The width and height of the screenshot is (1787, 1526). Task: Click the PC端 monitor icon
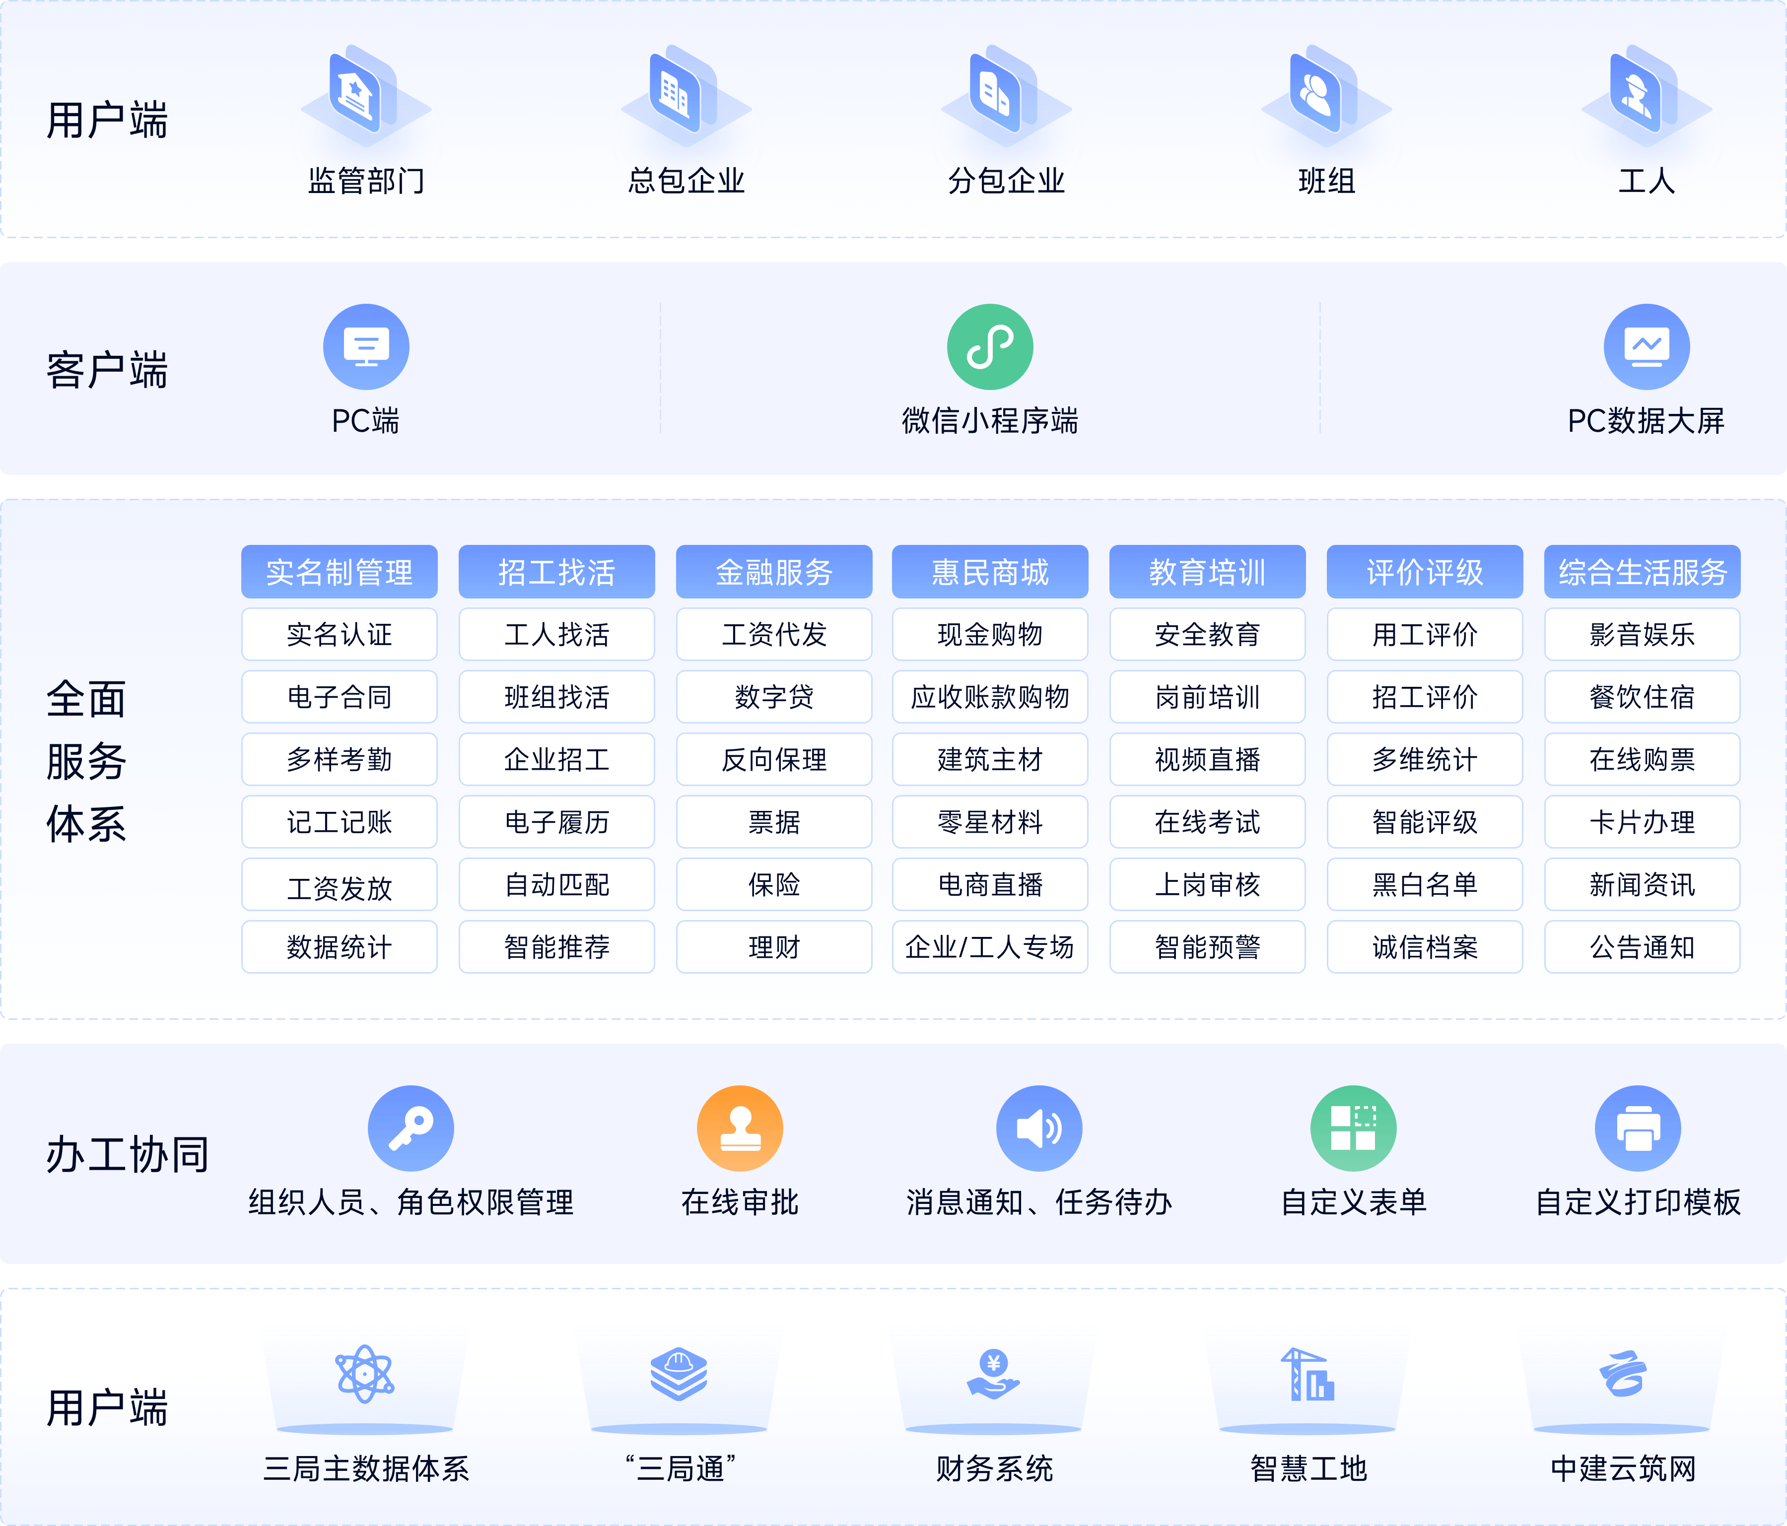point(366,346)
